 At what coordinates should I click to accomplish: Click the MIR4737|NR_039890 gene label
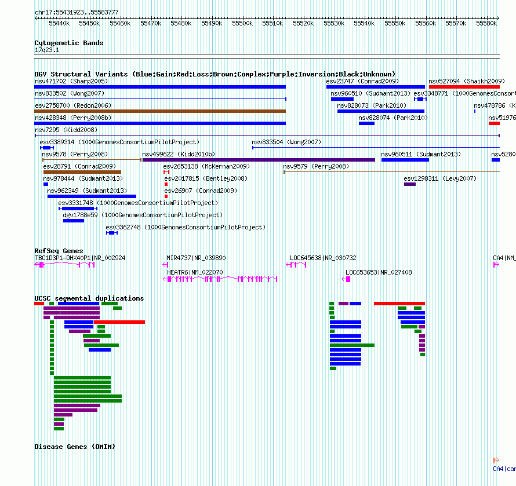pos(196,258)
